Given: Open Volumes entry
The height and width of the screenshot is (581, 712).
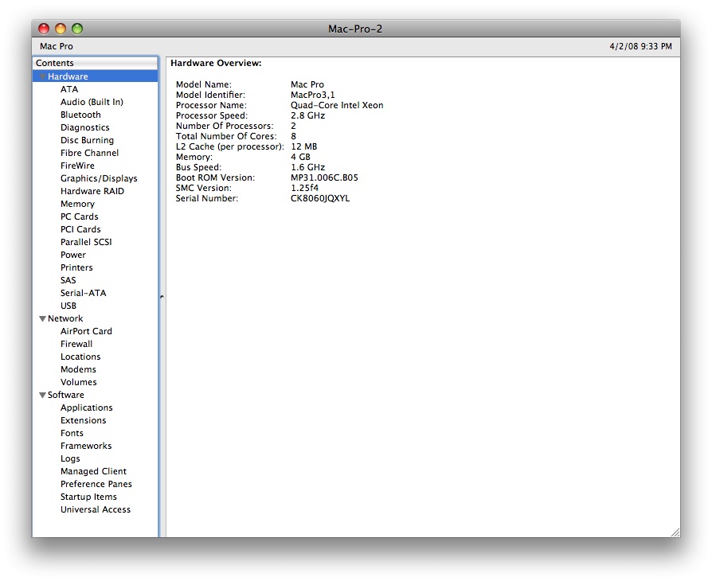Looking at the screenshot, I should [x=79, y=382].
